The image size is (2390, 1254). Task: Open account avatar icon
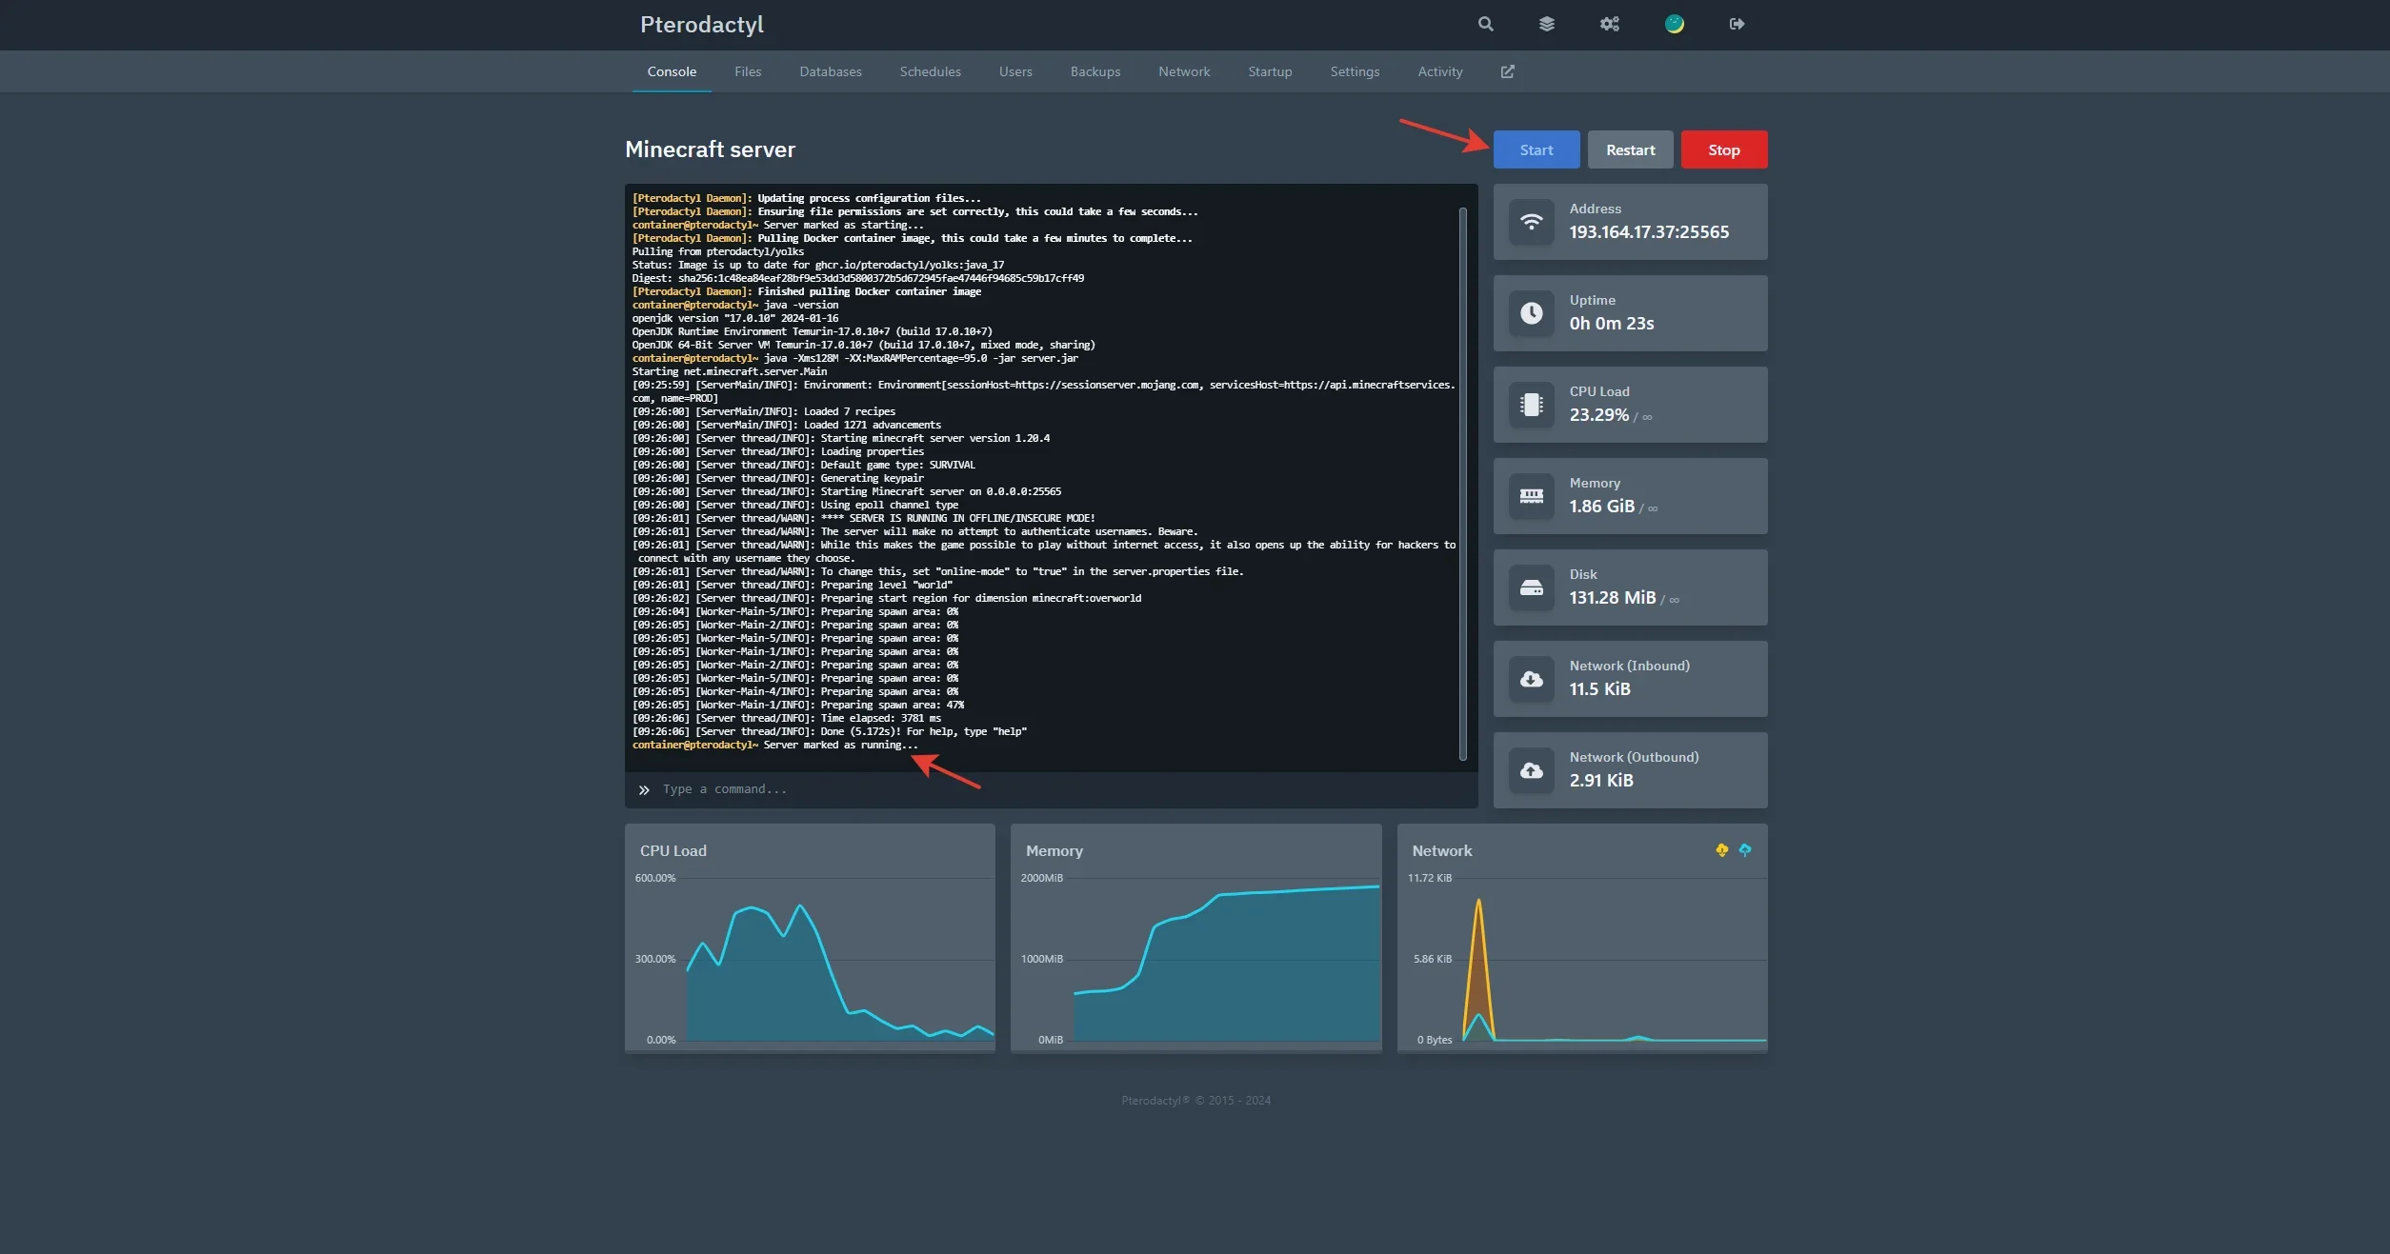point(1674,24)
